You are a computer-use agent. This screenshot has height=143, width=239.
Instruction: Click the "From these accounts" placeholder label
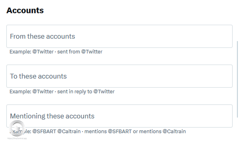coord(43,36)
